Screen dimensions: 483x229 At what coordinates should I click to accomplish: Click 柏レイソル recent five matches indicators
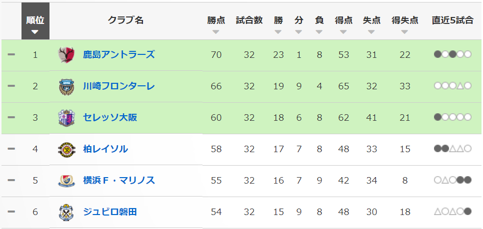(x=452, y=149)
